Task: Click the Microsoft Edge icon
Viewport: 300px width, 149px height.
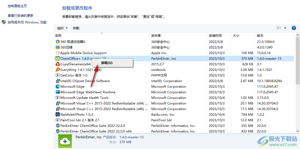Action: [58, 86]
